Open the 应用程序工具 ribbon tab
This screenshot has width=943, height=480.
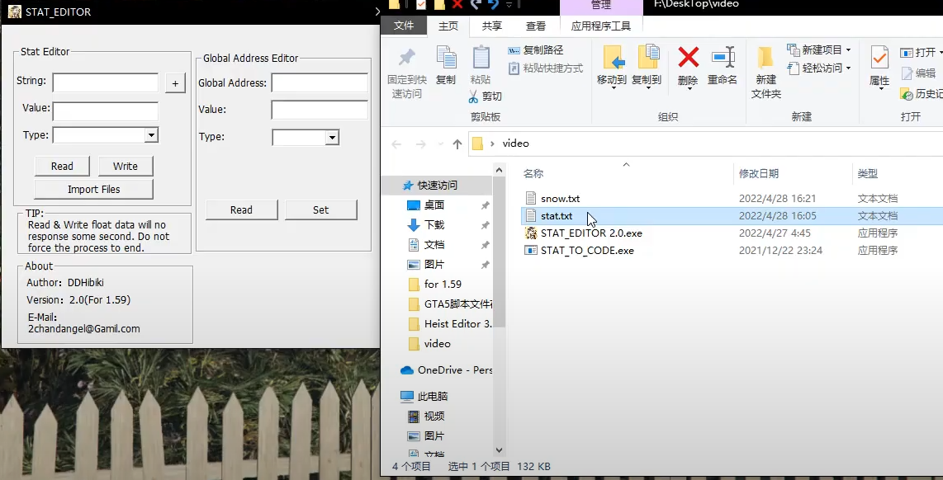click(x=601, y=26)
